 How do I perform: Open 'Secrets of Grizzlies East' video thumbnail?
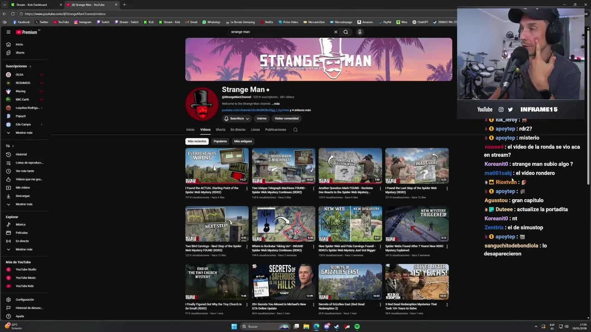(350, 282)
